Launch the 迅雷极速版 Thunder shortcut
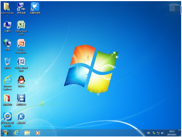This screenshot has width=182, height=137. point(35,7)
